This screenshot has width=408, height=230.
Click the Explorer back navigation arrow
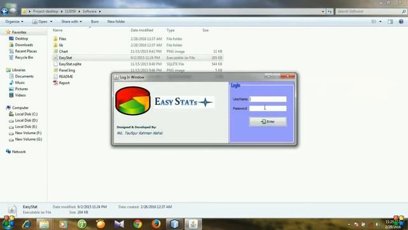tap(4, 11)
